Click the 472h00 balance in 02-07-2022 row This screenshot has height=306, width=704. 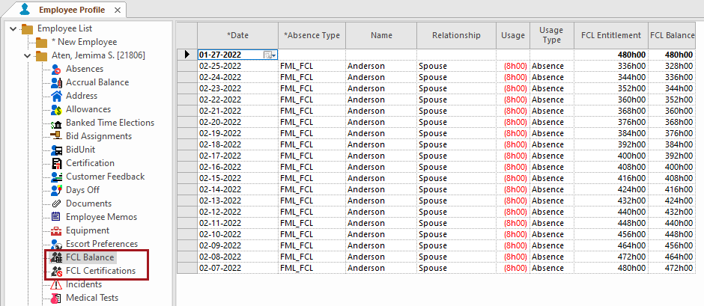point(672,268)
